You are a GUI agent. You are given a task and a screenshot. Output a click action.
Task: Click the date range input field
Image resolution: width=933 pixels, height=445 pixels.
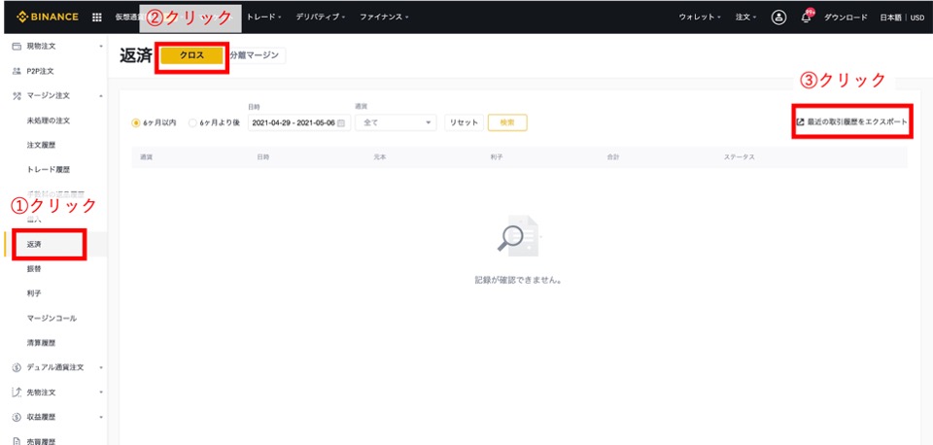coord(299,122)
